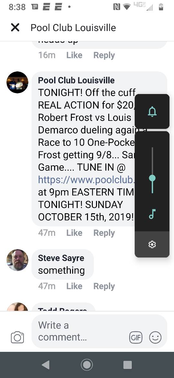Toggle the ringer bell mode icon
Viewport: 174px width, 378px height.
tap(152, 111)
